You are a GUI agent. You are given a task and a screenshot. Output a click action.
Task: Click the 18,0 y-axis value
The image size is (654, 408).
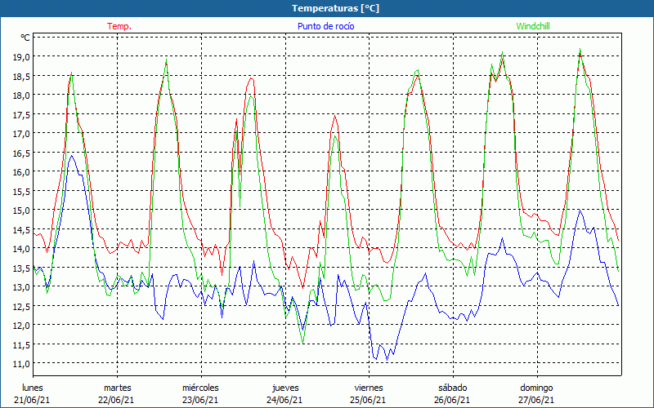click(x=21, y=95)
